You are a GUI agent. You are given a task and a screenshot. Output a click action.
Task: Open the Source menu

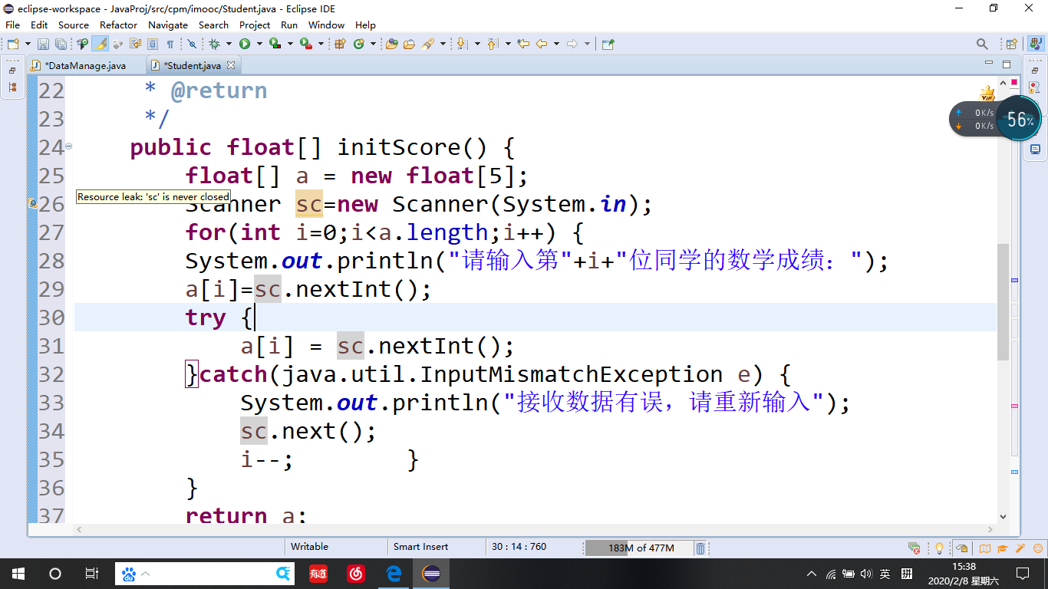[x=74, y=25]
